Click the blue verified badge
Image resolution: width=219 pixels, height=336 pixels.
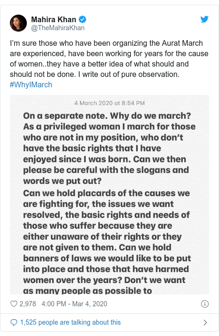click(x=82, y=19)
